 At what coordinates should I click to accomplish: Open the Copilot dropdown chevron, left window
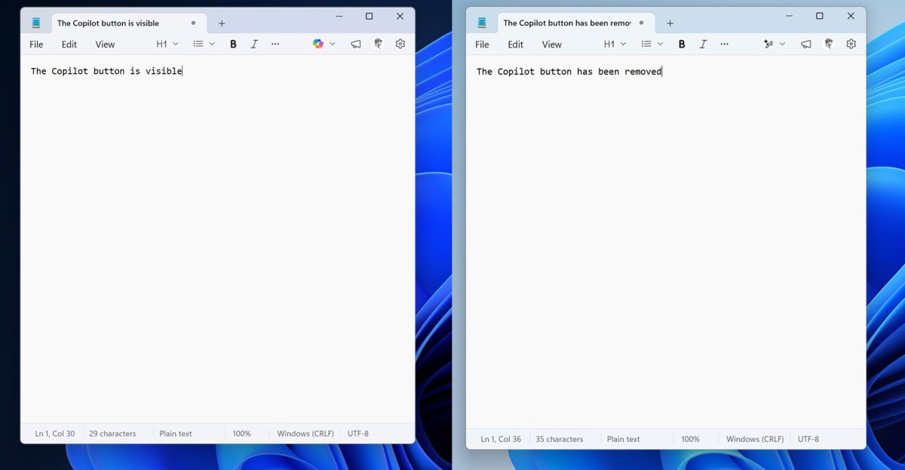(333, 44)
